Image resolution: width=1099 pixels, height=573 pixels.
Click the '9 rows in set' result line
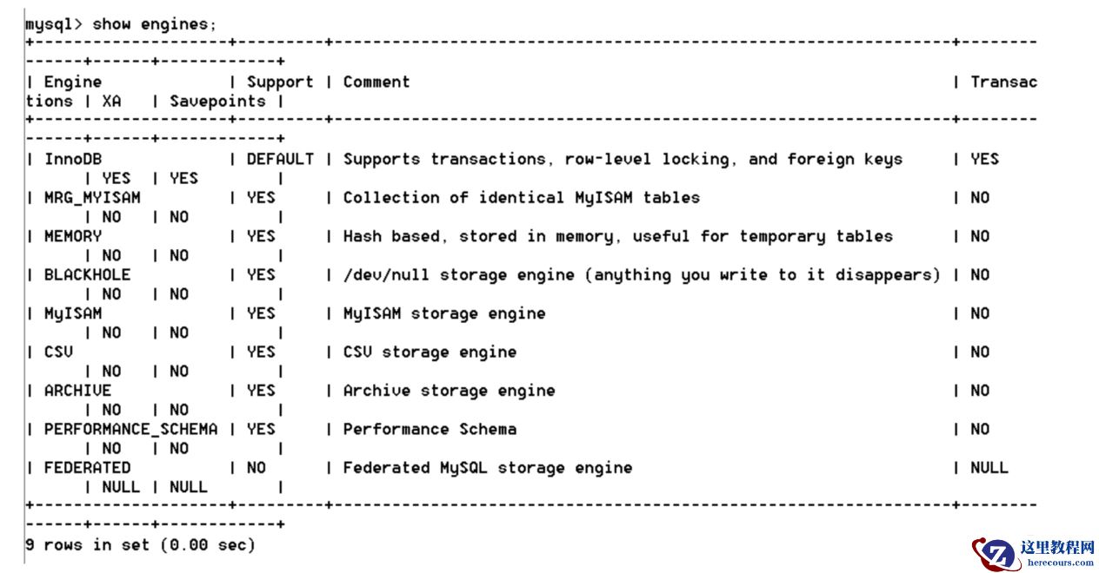click(140, 545)
